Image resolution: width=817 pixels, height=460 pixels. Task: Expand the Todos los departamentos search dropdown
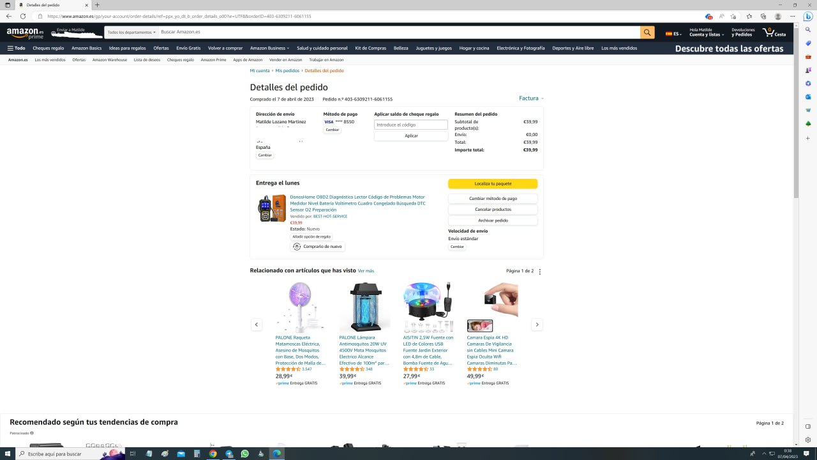pos(132,32)
